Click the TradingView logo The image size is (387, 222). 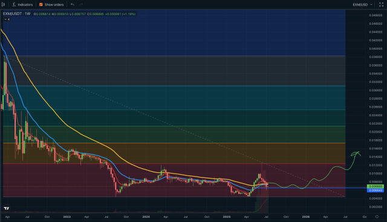click(7, 209)
